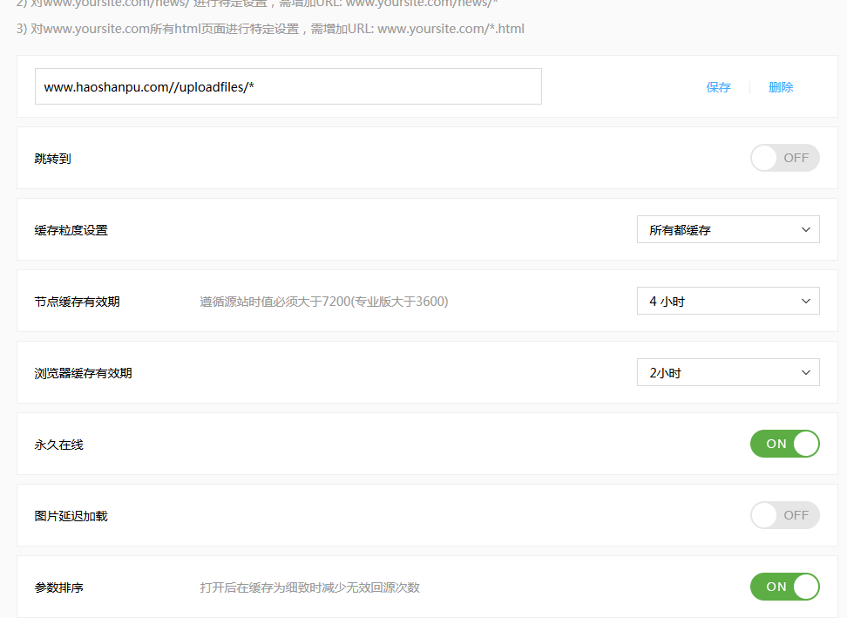Click the 节点缓存有效期 label
The image size is (847, 618).
click(x=78, y=302)
